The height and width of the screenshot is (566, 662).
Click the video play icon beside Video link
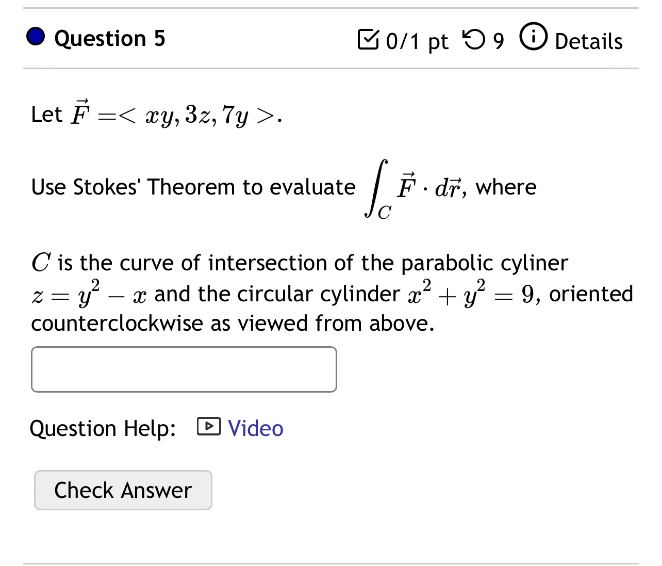coord(208,427)
